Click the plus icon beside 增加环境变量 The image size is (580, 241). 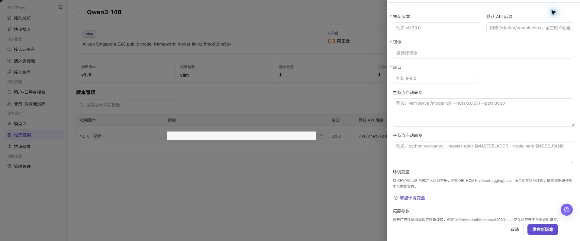(x=396, y=198)
